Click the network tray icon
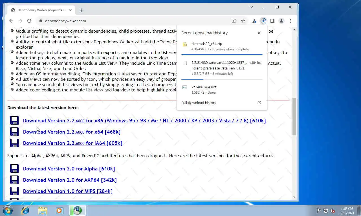The height and width of the screenshot is (216, 361). coord(326,211)
